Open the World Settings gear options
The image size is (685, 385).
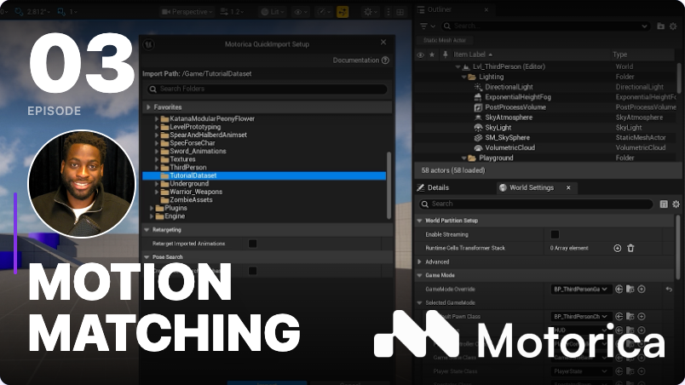pyautogui.click(x=676, y=204)
